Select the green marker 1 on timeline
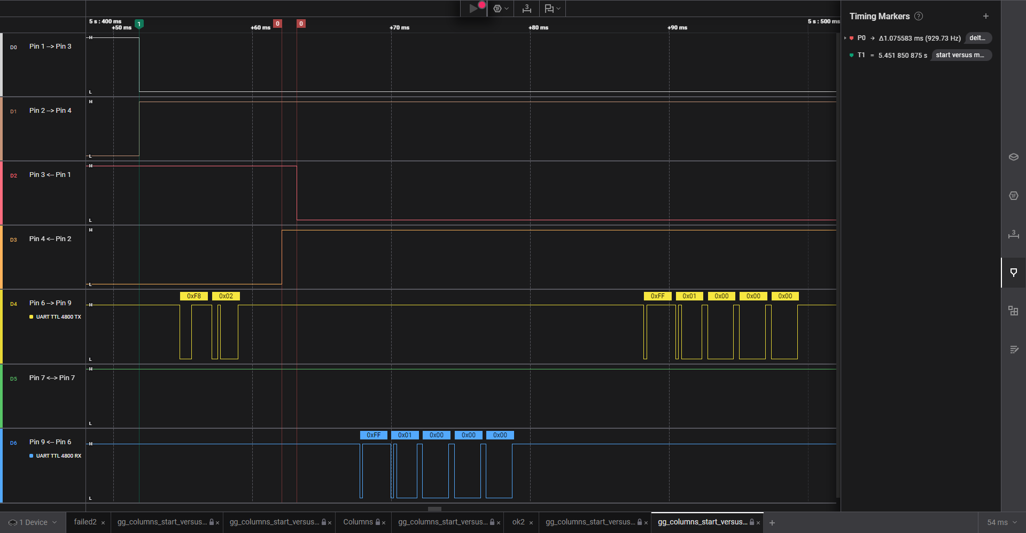 pos(139,24)
